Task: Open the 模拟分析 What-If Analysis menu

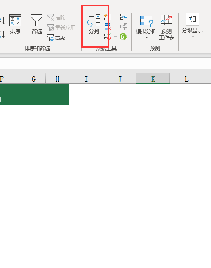Action: (146, 27)
